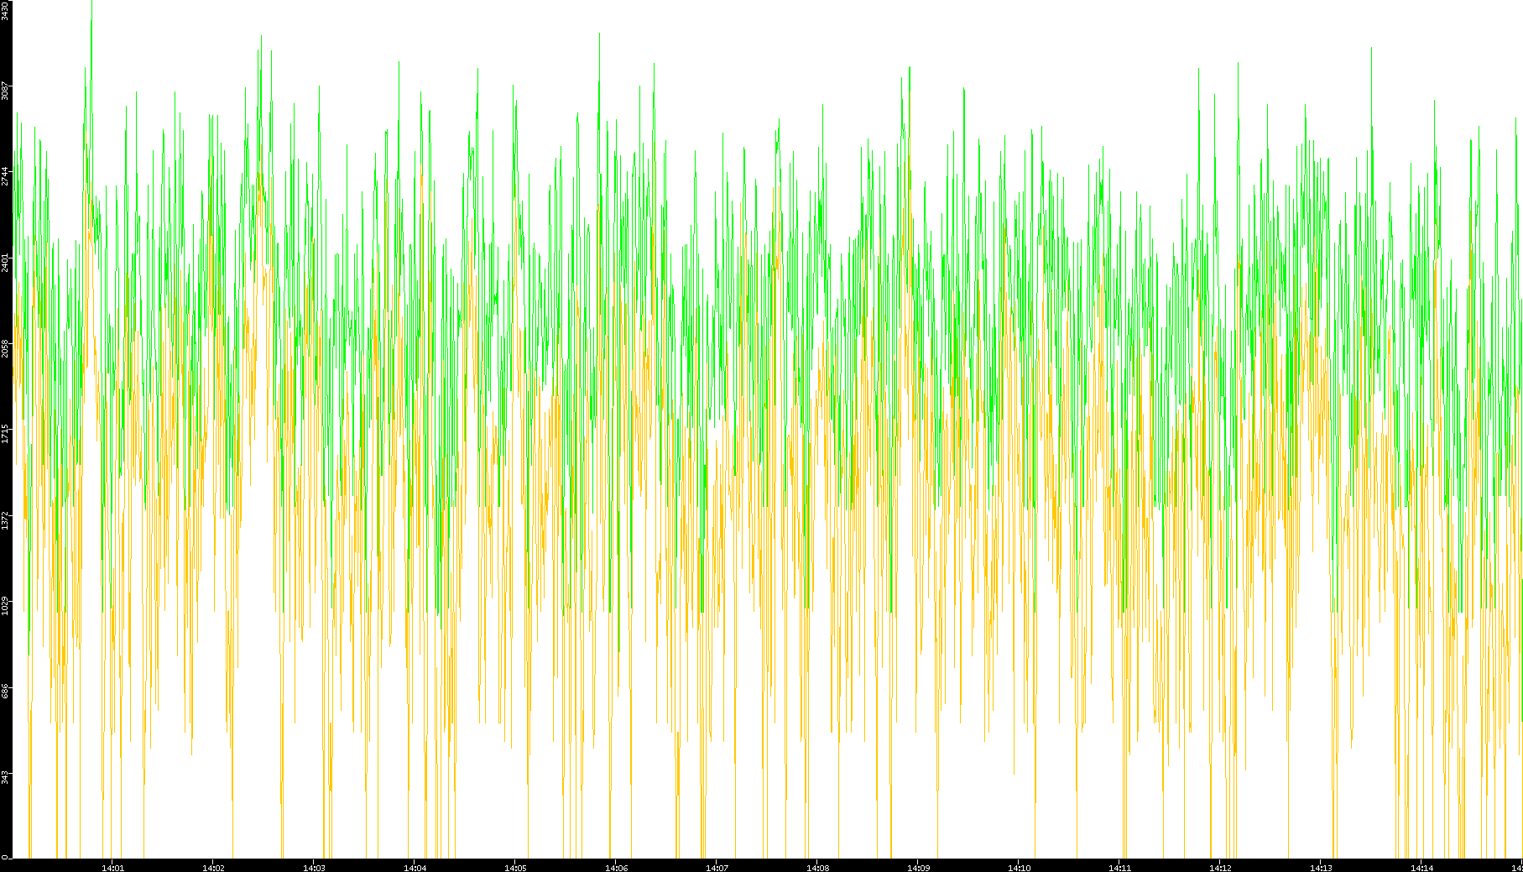Select the 2058 value on the vertical axis

tap(6, 347)
